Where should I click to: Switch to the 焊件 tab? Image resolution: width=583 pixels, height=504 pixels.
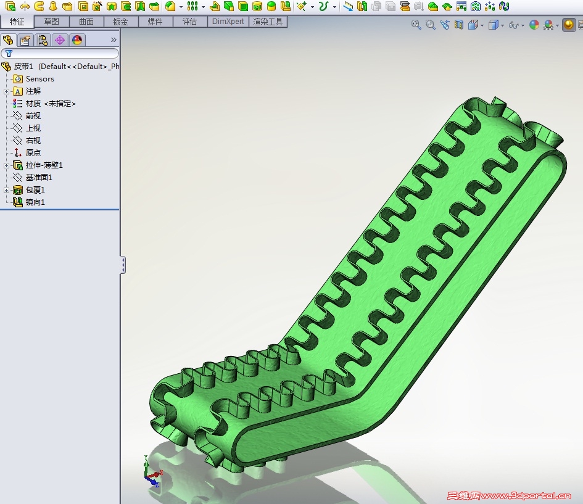click(155, 22)
